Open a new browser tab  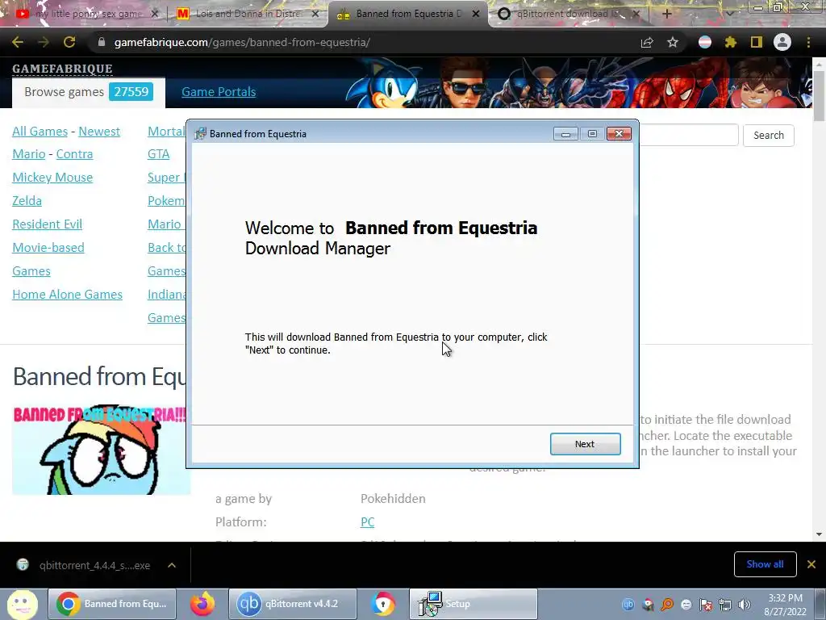click(x=667, y=14)
